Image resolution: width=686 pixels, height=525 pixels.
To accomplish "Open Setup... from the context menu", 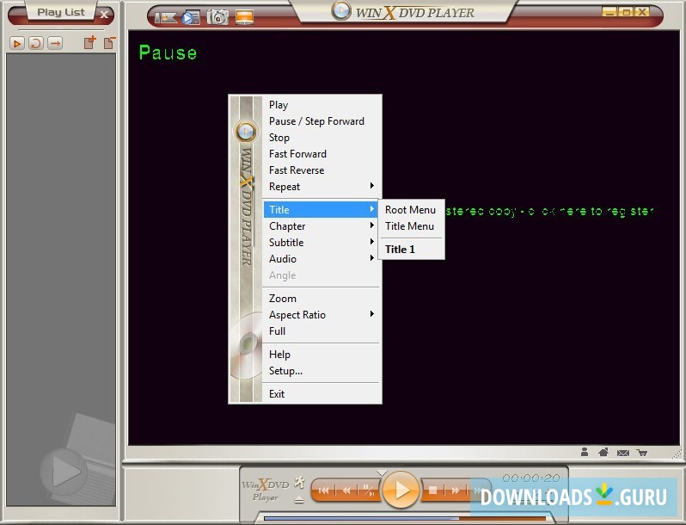I will (x=322, y=371).
